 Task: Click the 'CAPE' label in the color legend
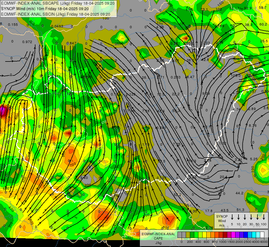pyautogui.click(x=158, y=238)
